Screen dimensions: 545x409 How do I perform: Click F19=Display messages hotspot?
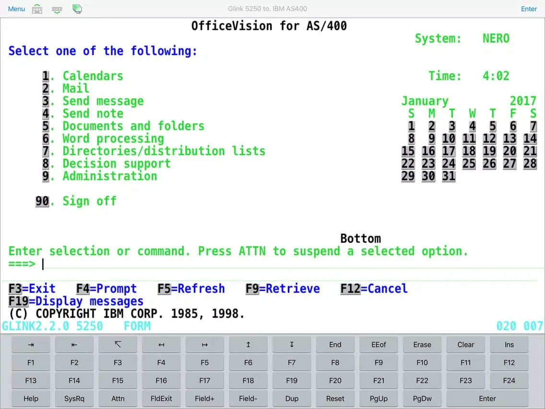click(76, 301)
